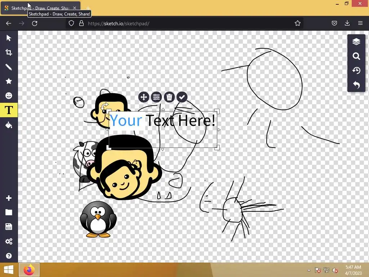Pick the Pencil drawing tool
The image size is (369, 277).
tap(9, 67)
